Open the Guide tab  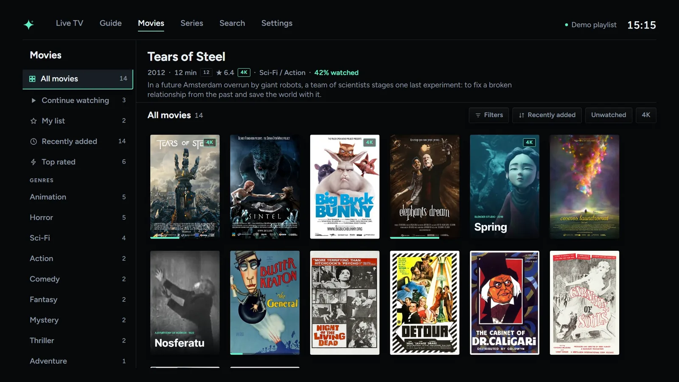click(111, 23)
